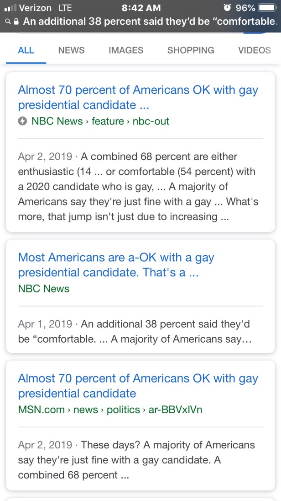Go to the SHOPPING tab

pyautogui.click(x=191, y=50)
